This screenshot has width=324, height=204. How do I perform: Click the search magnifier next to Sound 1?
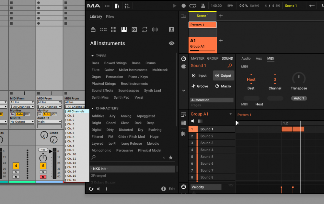(230, 66)
